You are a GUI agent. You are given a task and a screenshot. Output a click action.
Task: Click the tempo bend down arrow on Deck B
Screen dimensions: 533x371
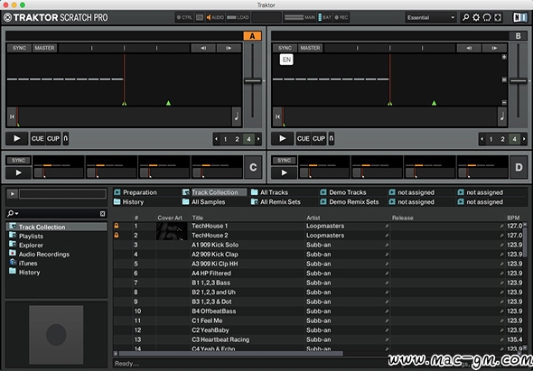click(x=469, y=48)
